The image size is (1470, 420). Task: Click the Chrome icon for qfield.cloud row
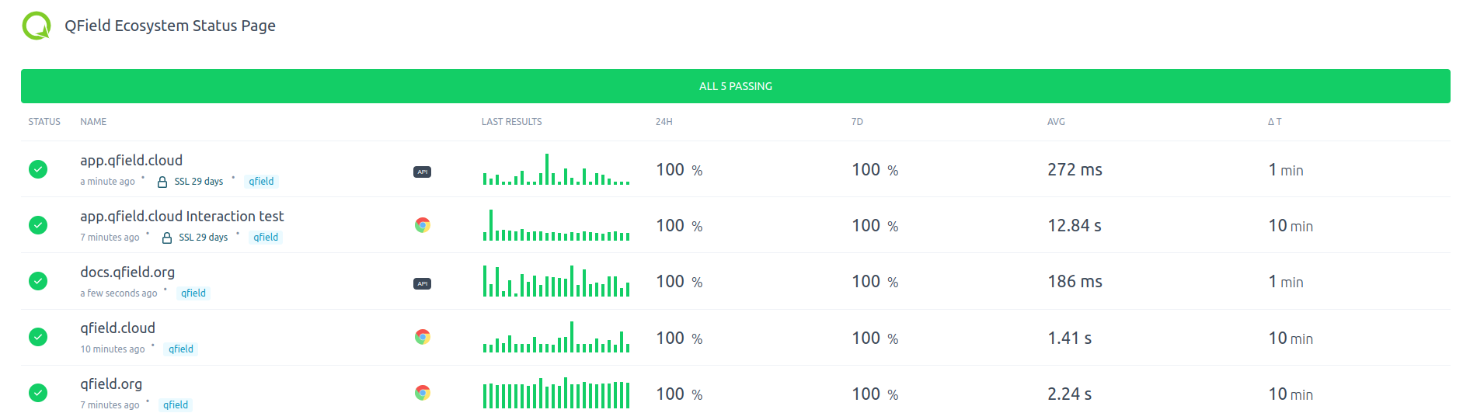(422, 337)
